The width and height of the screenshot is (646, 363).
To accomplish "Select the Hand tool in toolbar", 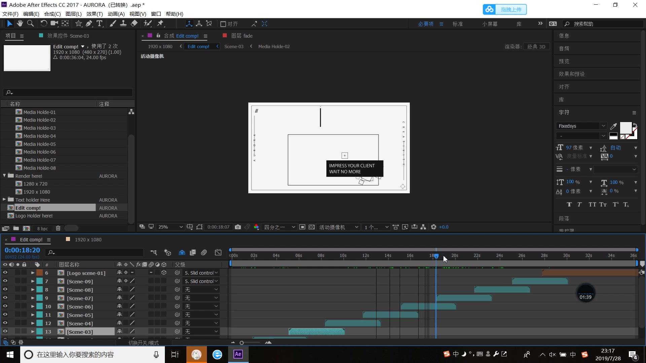I will pos(20,24).
